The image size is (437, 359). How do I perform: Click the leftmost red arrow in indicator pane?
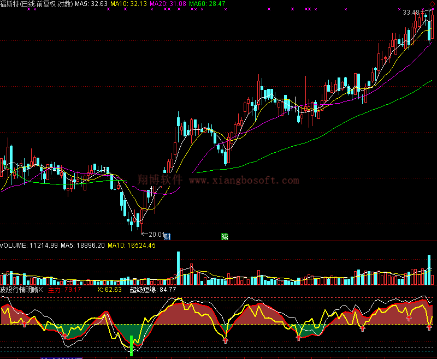(x=23, y=324)
